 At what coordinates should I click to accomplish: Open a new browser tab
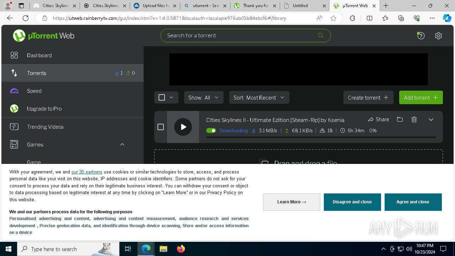[386, 6]
